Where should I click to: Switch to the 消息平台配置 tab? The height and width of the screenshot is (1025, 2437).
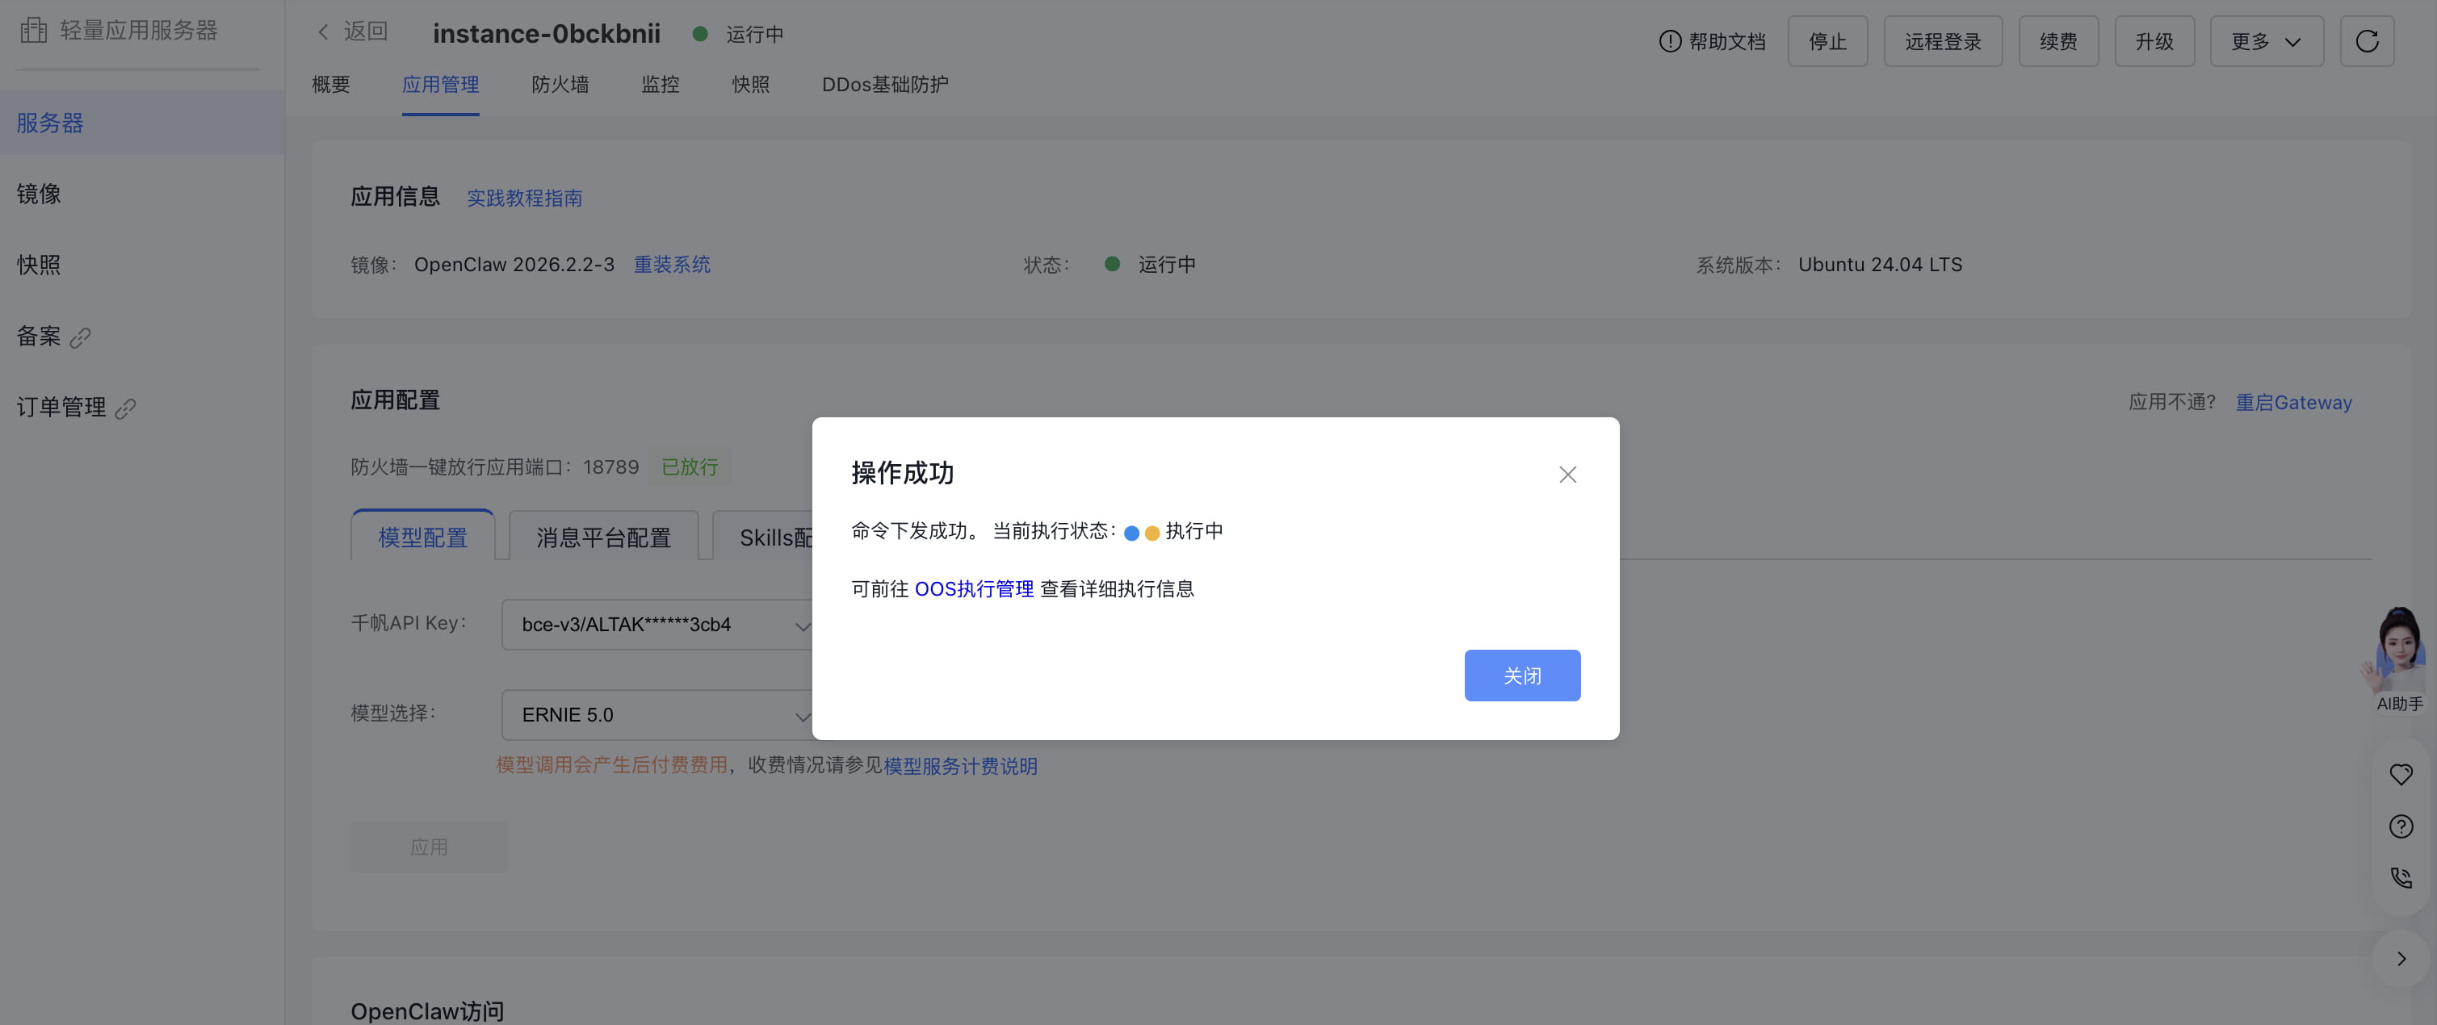602,537
